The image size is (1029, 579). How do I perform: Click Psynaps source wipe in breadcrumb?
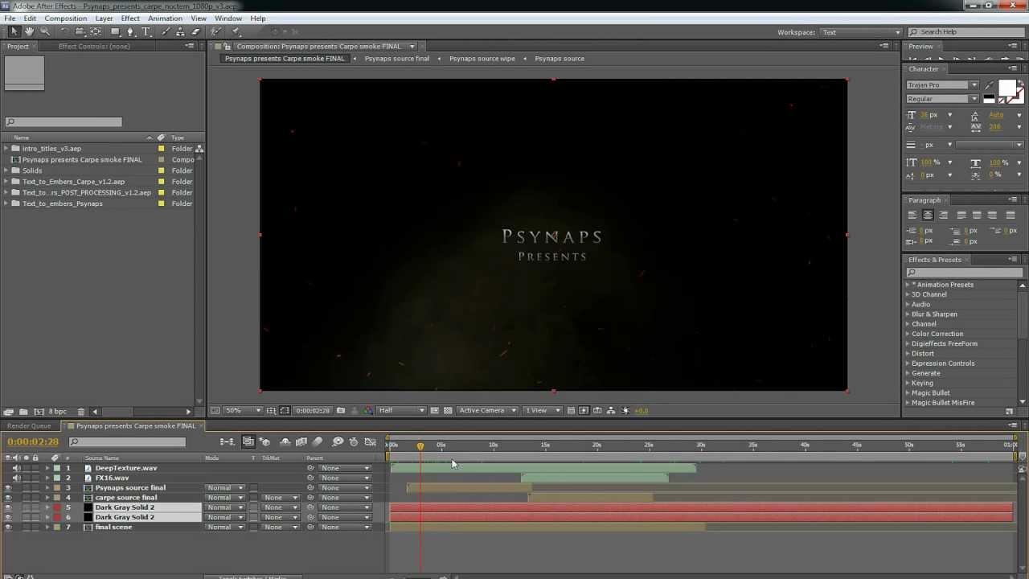(482, 59)
